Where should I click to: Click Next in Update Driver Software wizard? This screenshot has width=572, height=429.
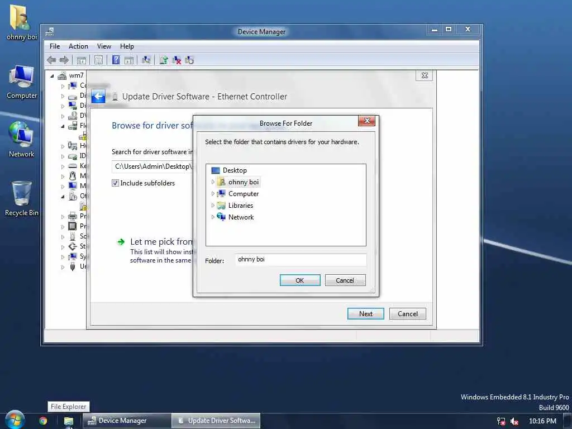pos(365,314)
